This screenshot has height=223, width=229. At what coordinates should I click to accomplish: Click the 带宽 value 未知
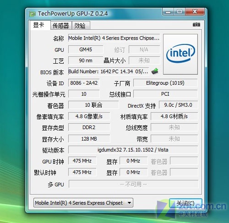click(174, 139)
